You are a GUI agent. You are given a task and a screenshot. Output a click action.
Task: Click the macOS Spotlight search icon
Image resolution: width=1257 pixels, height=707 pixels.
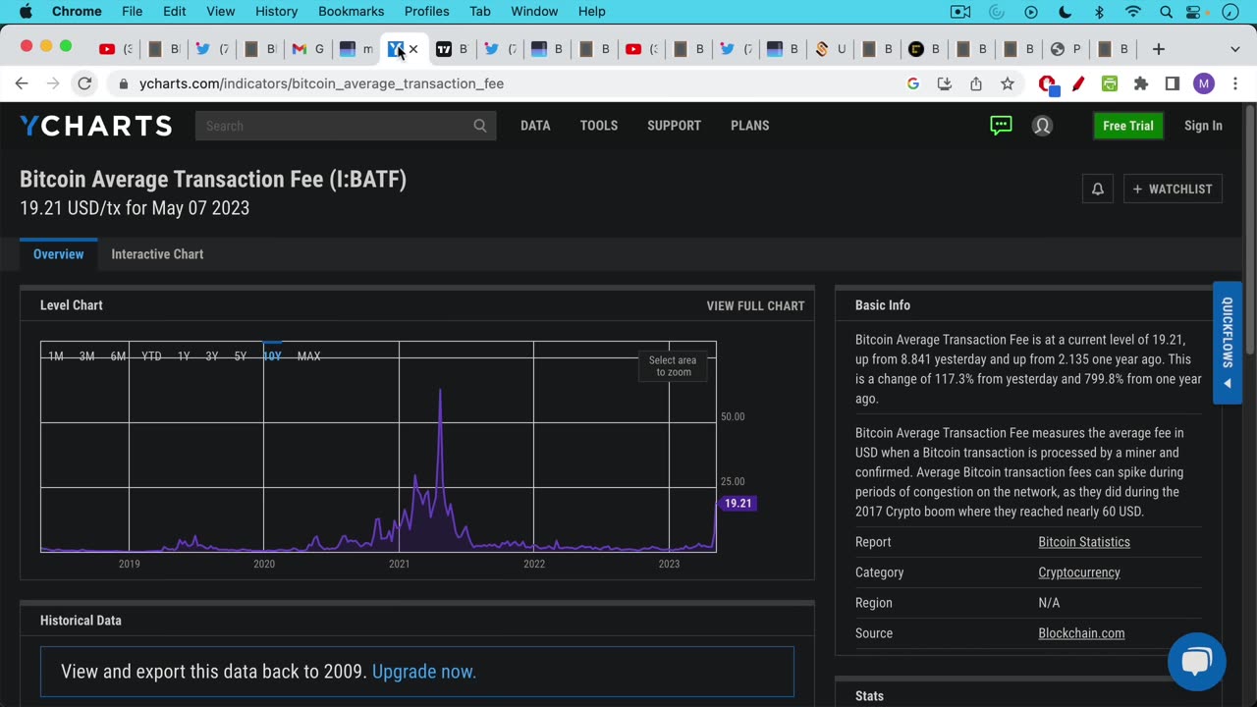[x=1166, y=12]
